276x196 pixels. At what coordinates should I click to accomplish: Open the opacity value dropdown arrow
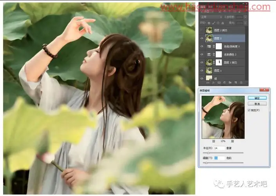(245, 17)
